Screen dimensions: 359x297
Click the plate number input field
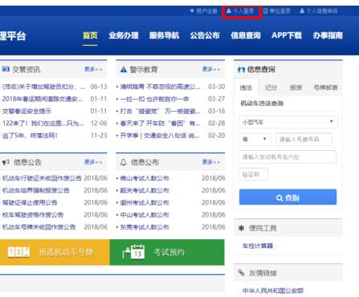pos(304,140)
